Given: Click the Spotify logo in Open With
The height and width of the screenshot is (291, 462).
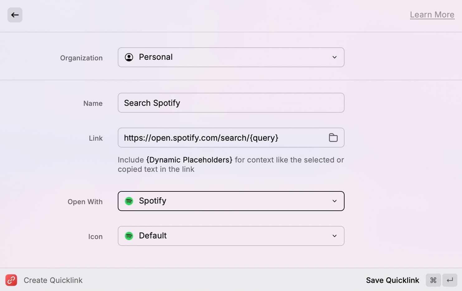Looking at the screenshot, I should click(129, 201).
